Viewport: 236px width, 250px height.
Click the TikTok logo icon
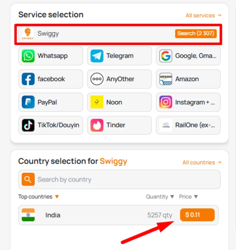coord(28,125)
